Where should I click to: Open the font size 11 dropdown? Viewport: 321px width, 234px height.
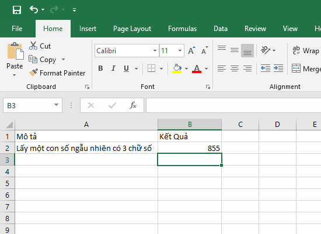[x=180, y=50]
